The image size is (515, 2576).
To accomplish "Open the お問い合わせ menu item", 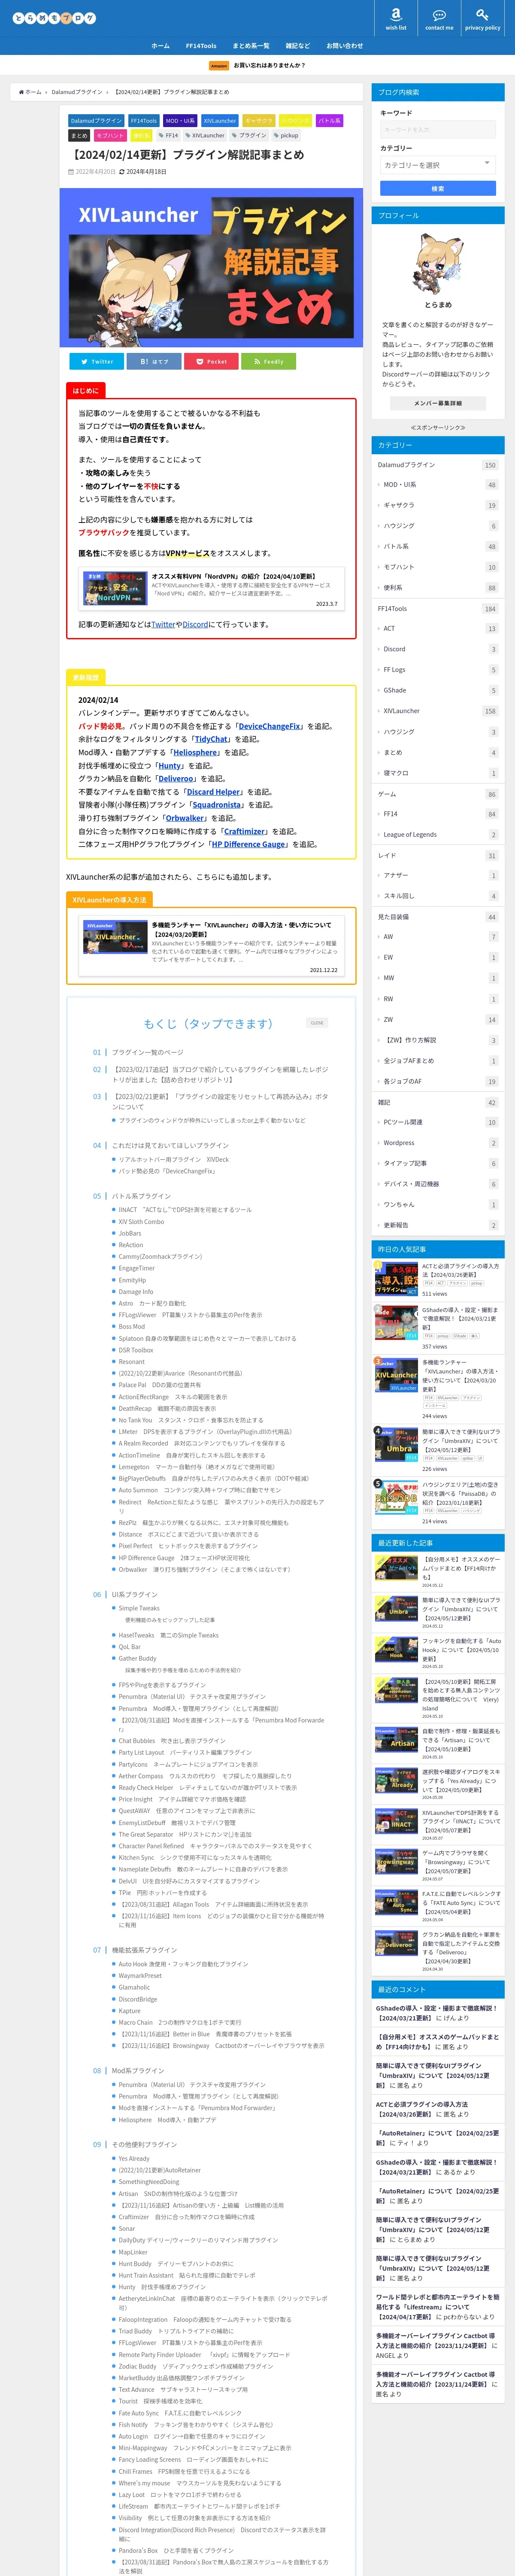I will point(345,46).
